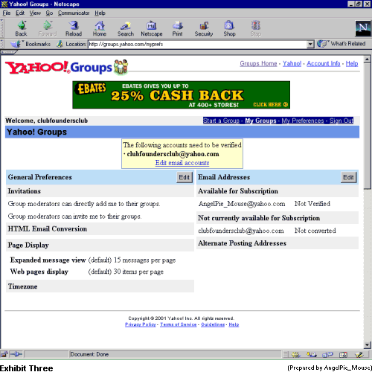Open Newsgroups from the component bar
The height and width of the screenshot is (372, 372).
327,355
